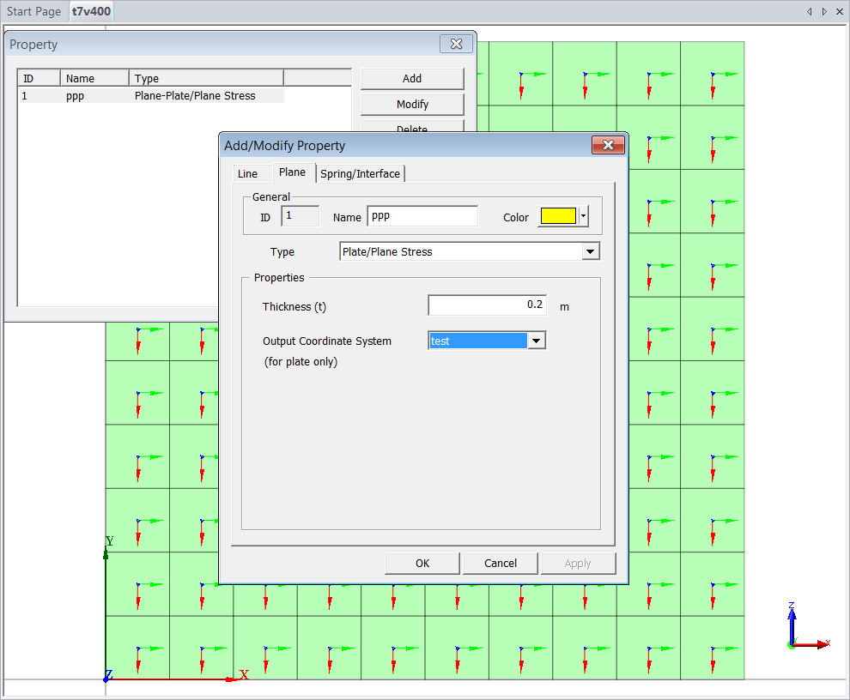850x700 pixels.
Task: Click the Thickness (t) input field
Action: 487,305
